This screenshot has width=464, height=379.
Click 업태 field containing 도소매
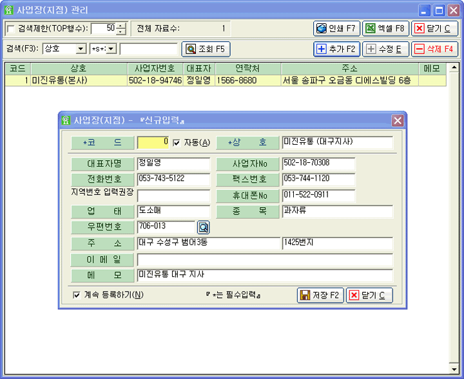[173, 212]
